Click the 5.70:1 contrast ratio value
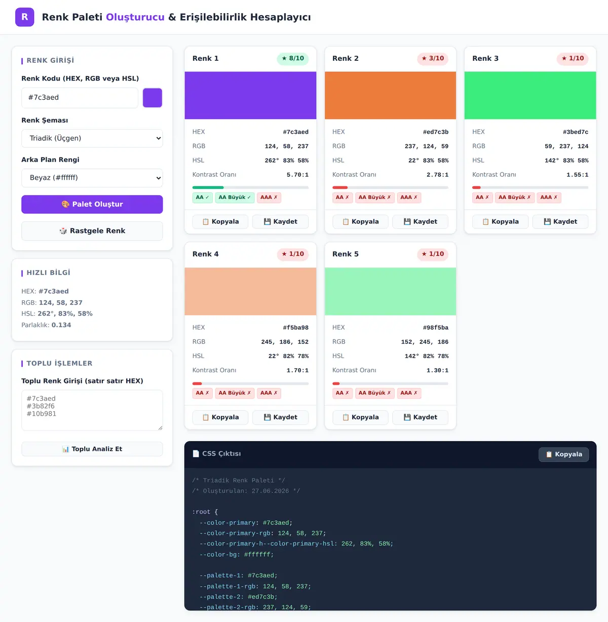This screenshot has height=622, width=608. tap(297, 175)
